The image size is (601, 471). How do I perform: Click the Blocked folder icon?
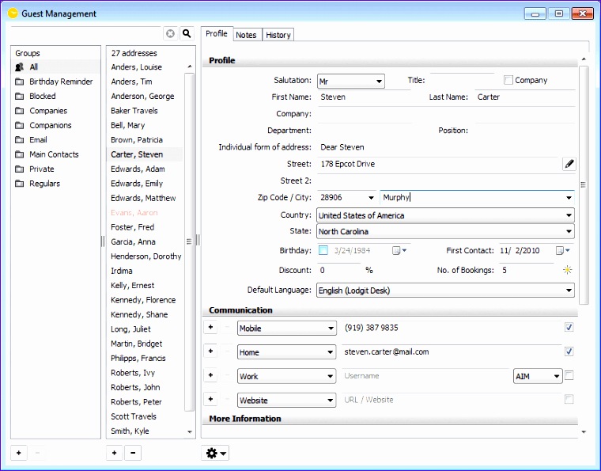click(x=19, y=97)
